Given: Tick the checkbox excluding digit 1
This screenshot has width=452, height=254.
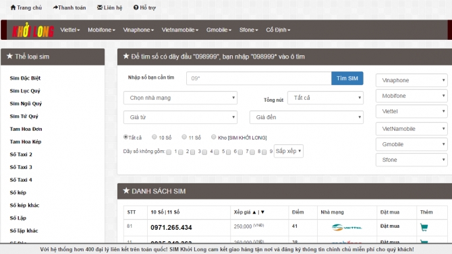Looking at the screenshot, I should (169, 152).
